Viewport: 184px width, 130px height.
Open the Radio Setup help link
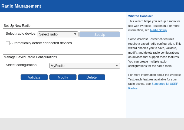coord(158,30)
